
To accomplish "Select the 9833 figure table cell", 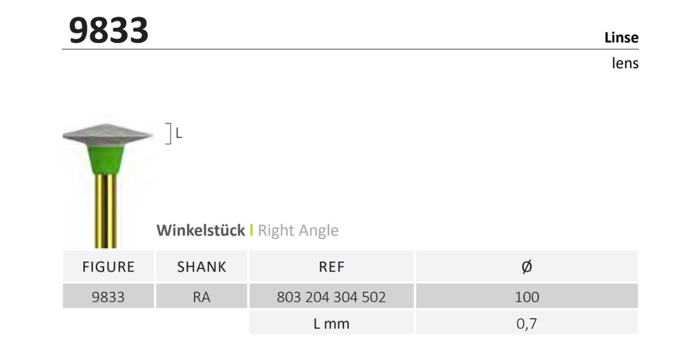I will click(109, 297).
